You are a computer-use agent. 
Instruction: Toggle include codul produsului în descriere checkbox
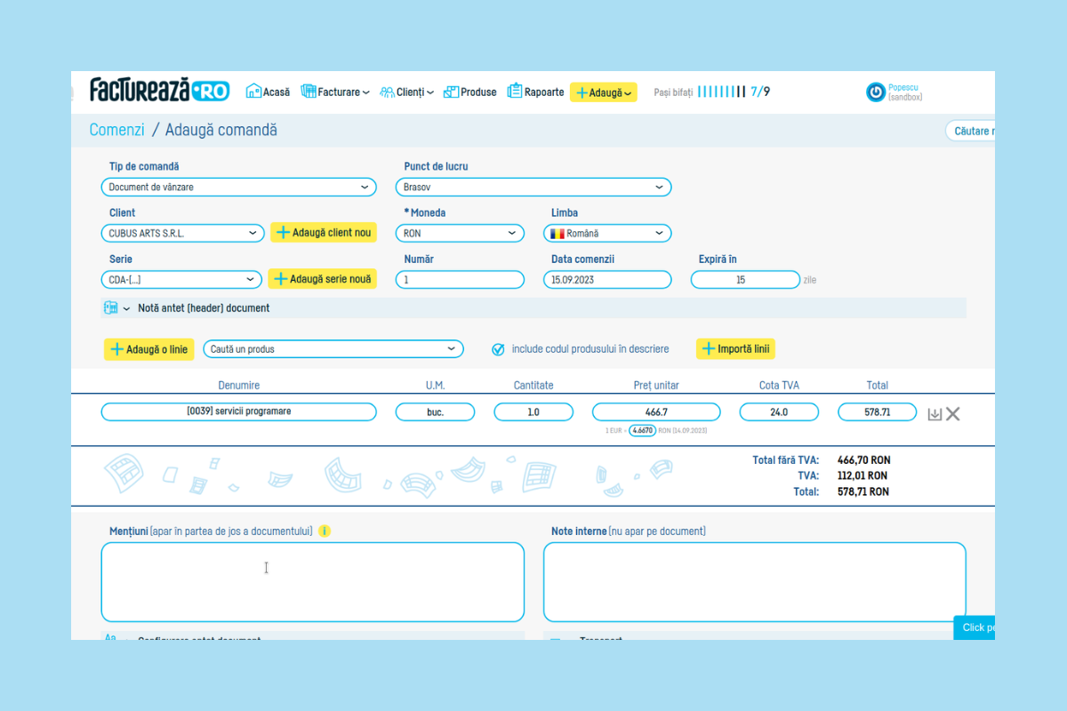498,349
